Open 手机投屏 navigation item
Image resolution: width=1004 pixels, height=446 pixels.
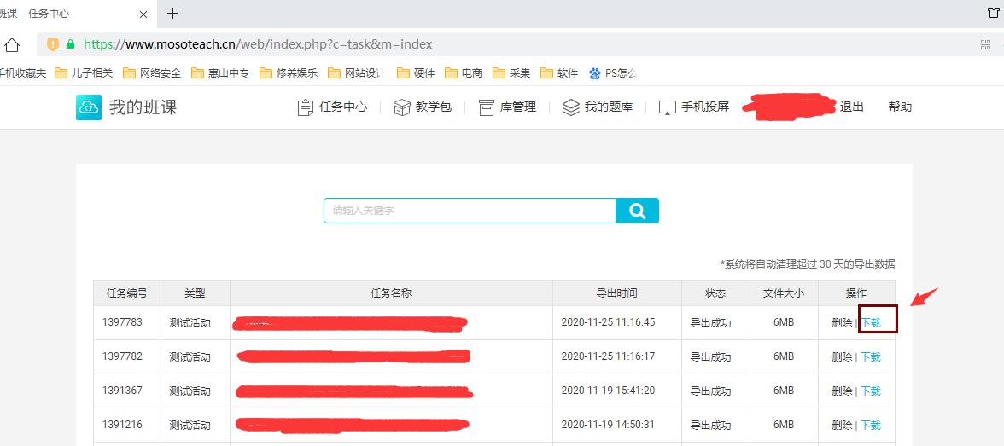click(x=694, y=107)
